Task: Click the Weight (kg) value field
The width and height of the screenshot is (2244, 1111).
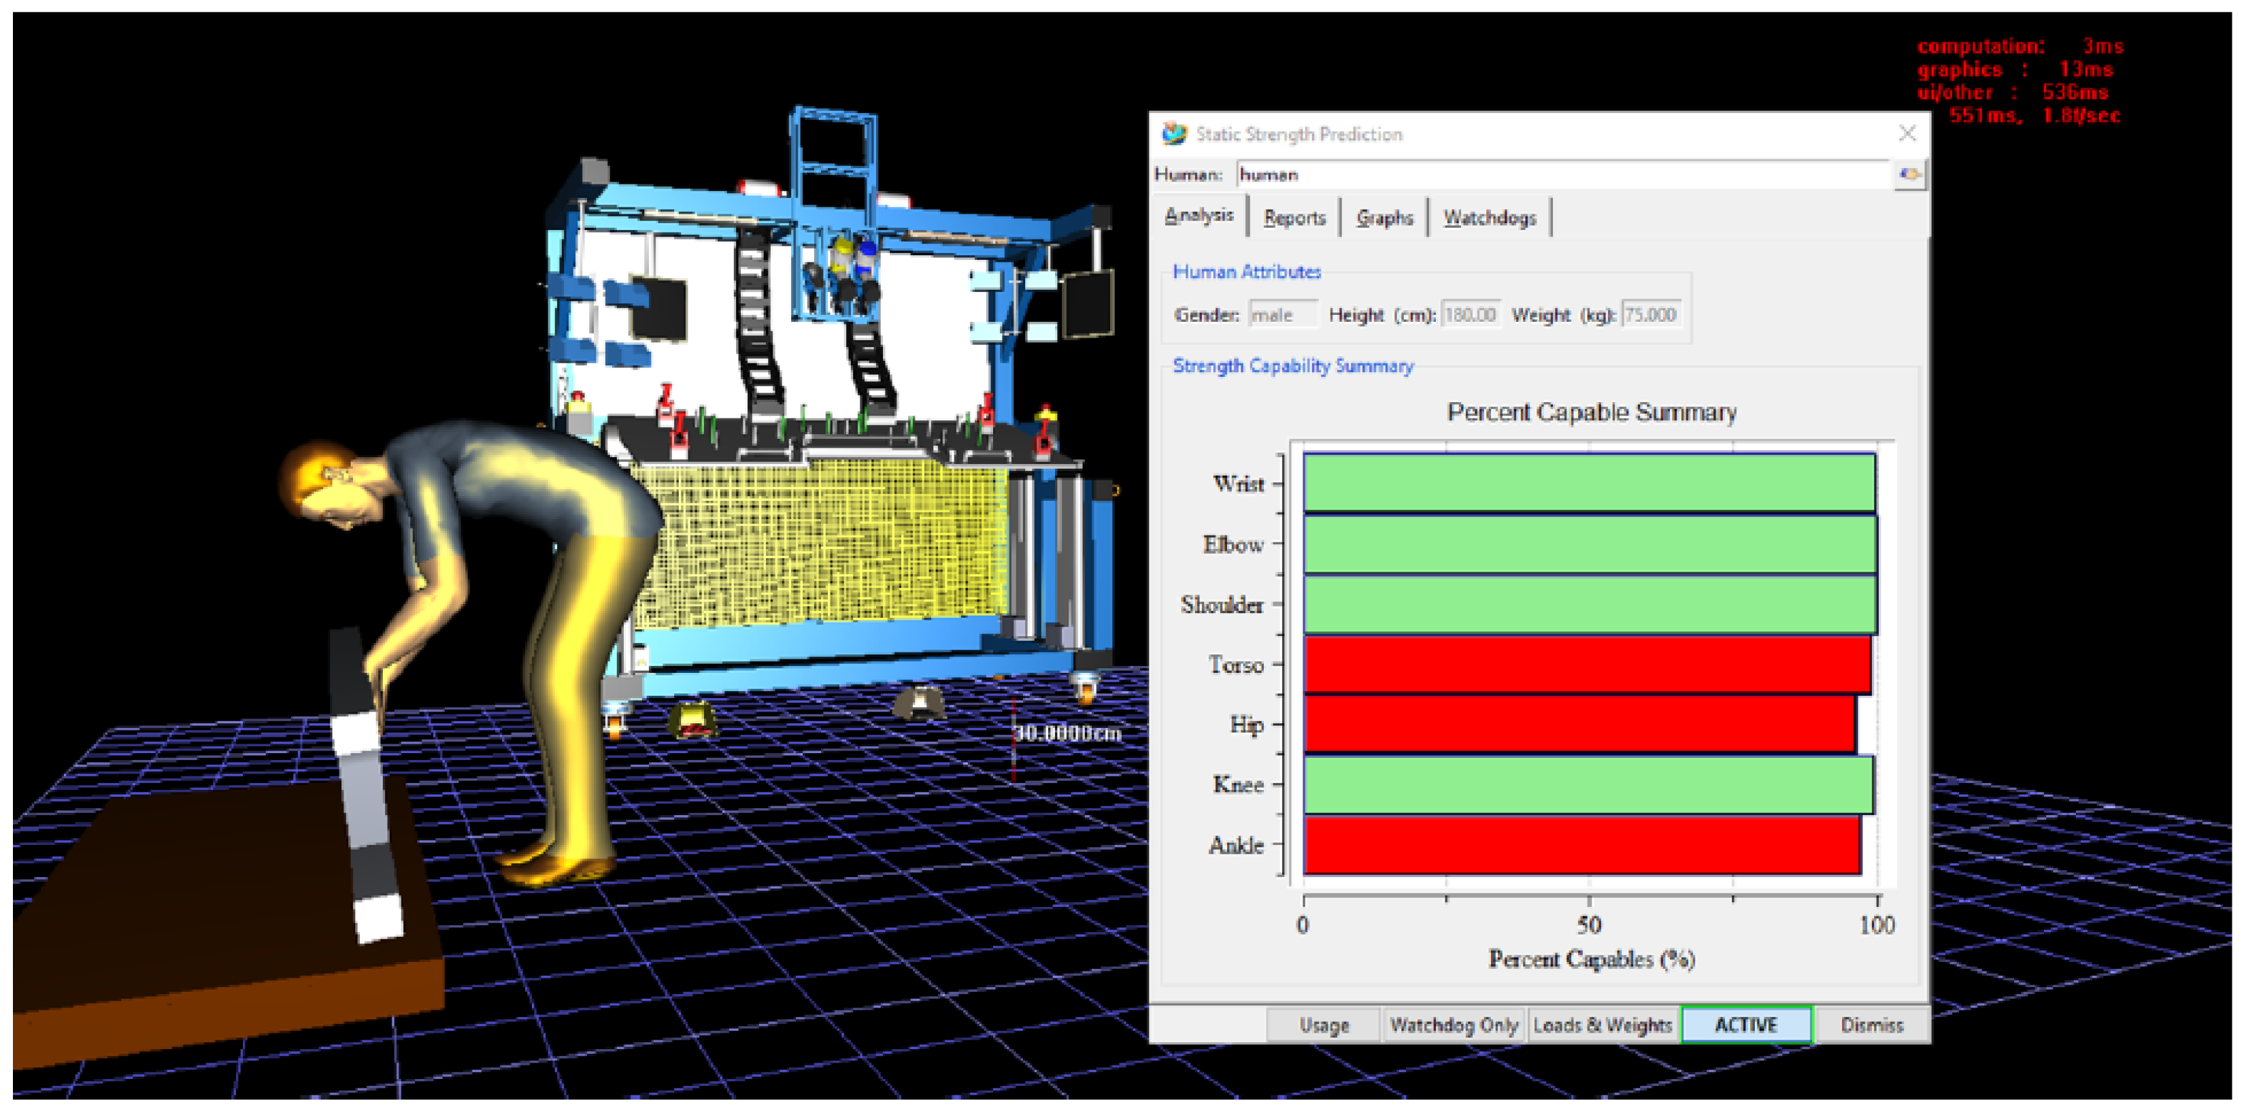Action: [x=1650, y=314]
